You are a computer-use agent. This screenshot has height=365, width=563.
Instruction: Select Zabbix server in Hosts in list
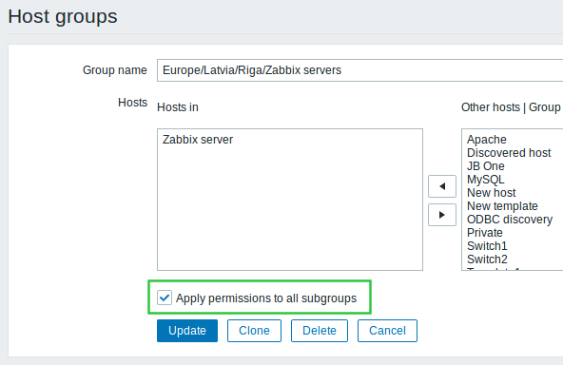tap(198, 140)
